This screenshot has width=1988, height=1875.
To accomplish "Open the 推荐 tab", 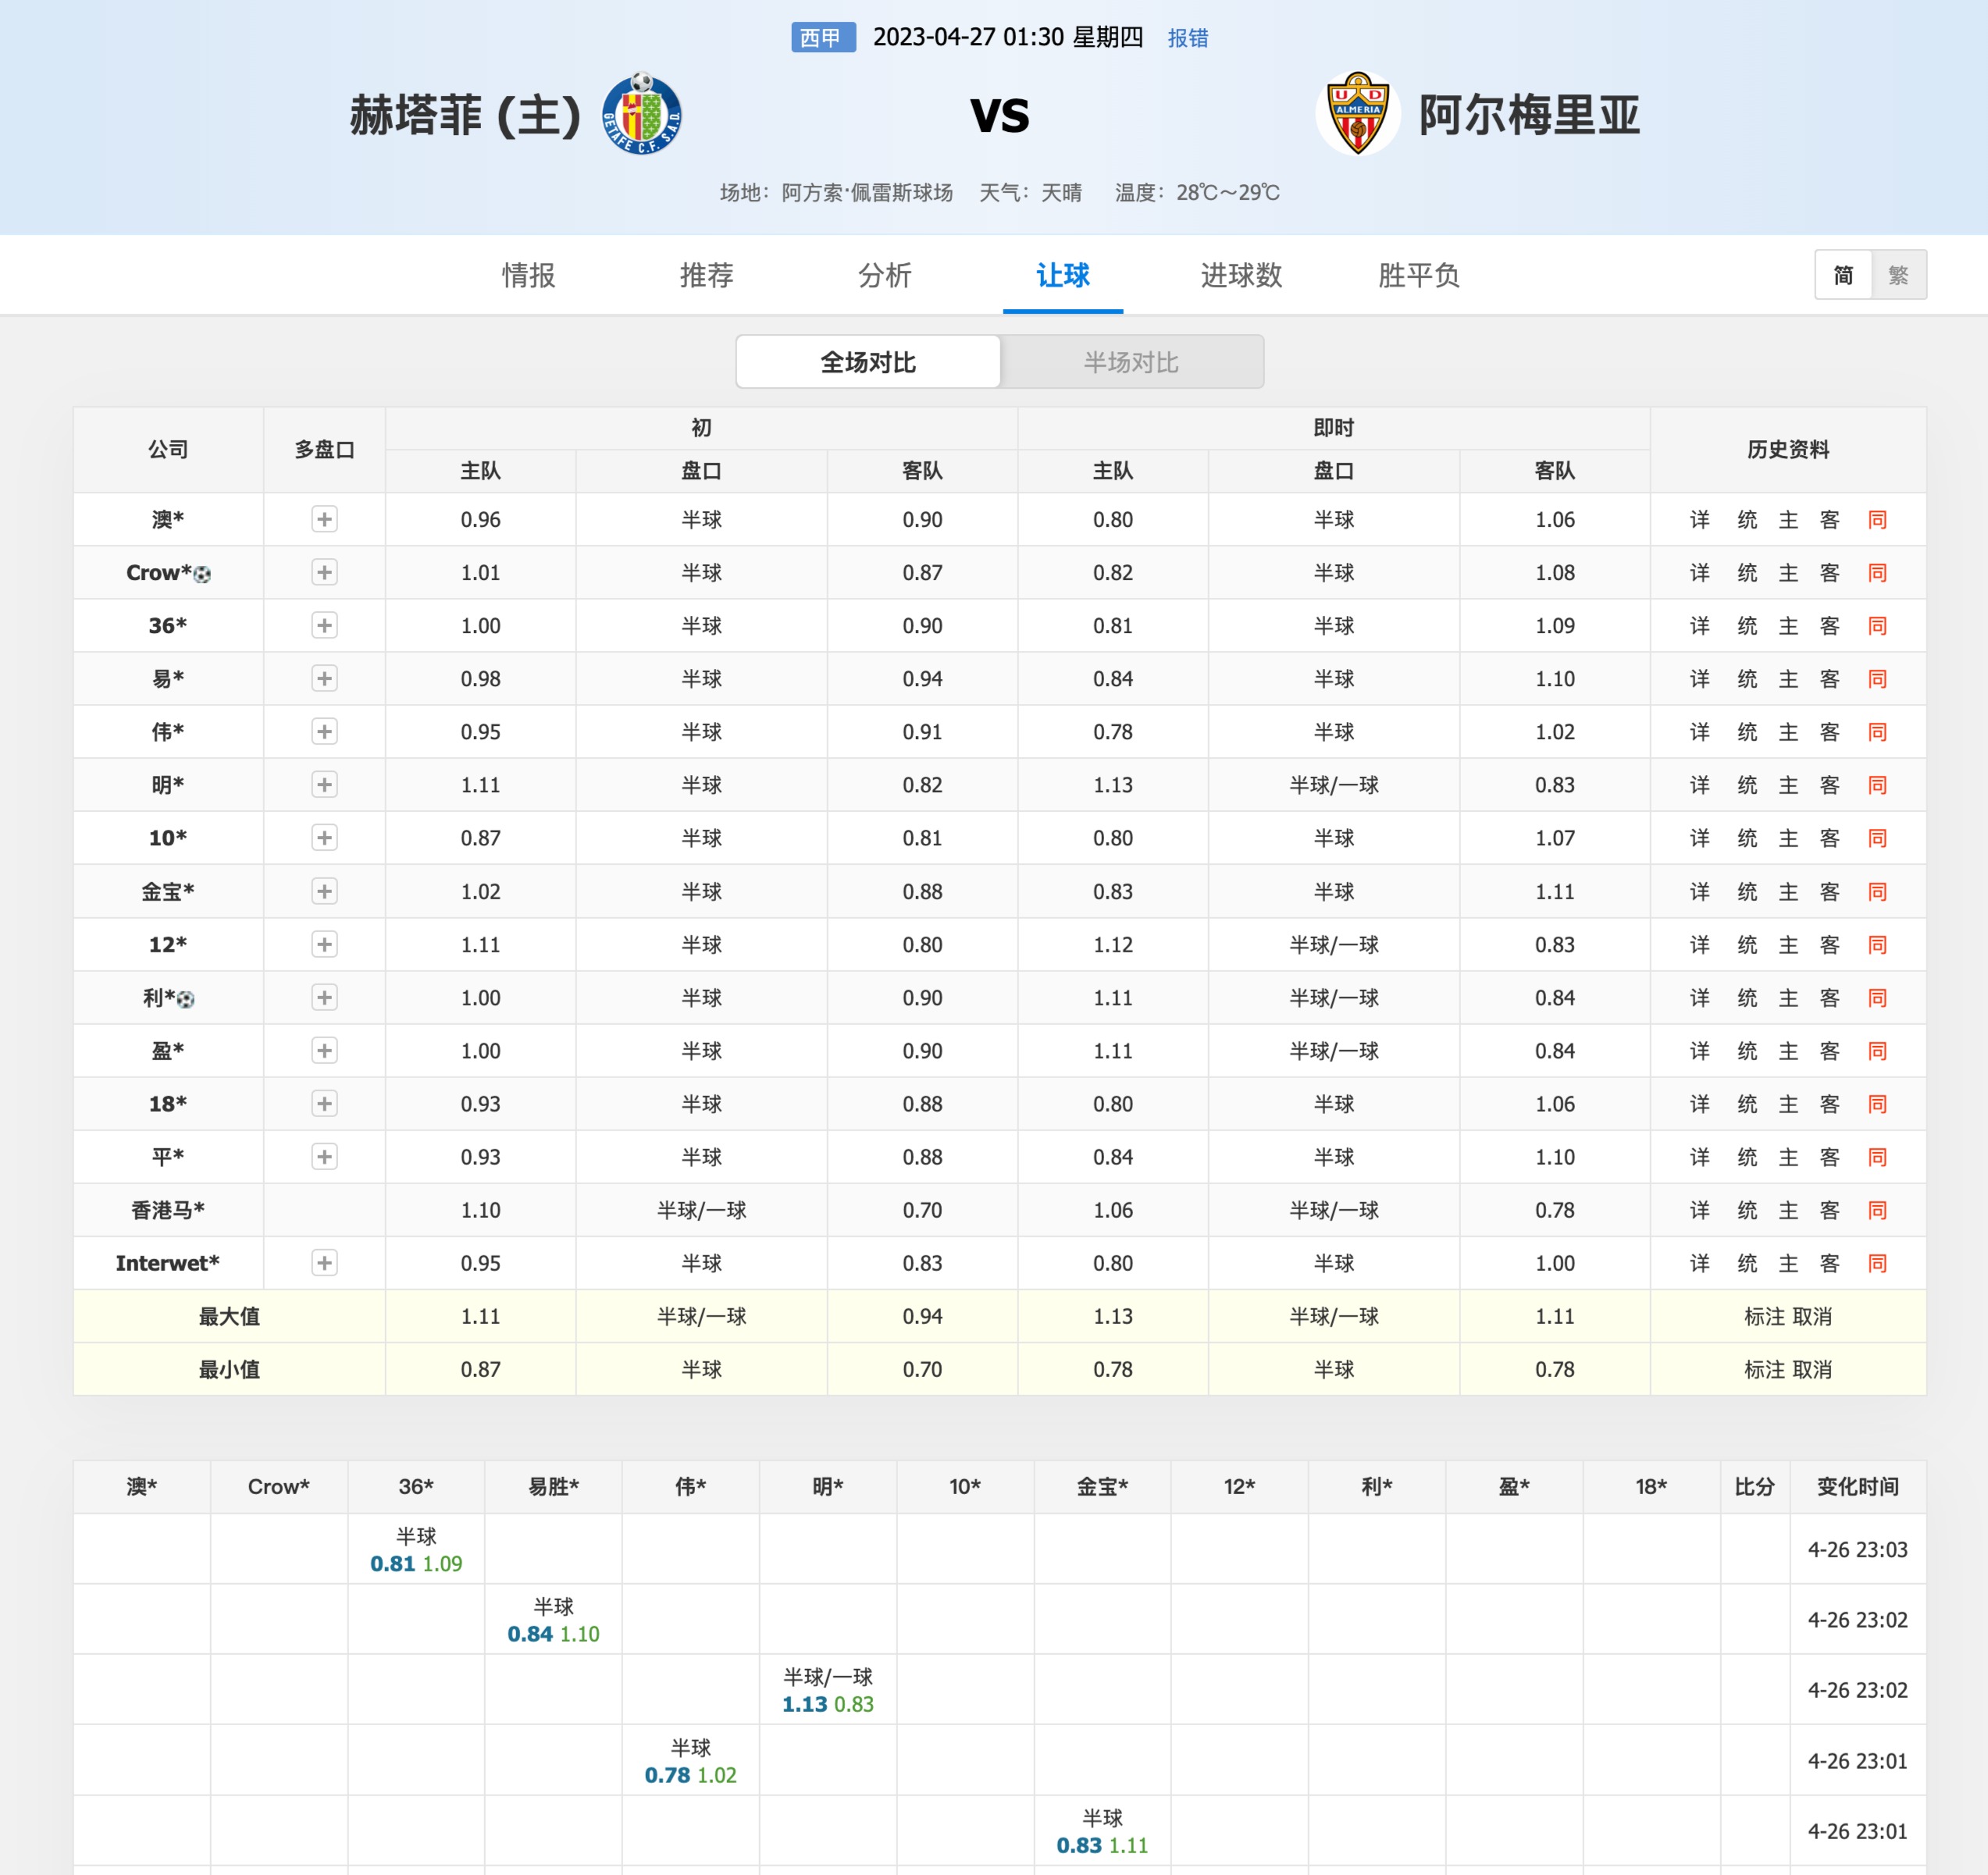I will tap(706, 275).
